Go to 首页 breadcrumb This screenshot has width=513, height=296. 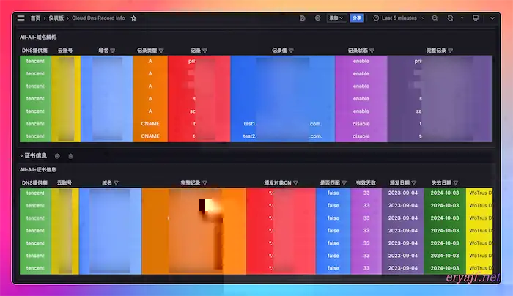coord(35,18)
